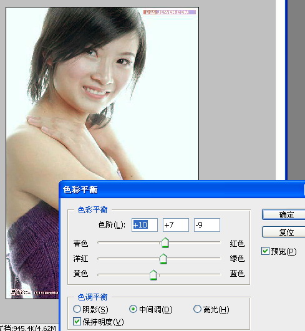Image resolution: width=305 pixels, height=331 pixels.
Task: Click the 洋红 slider label
Action: coord(80,259)
